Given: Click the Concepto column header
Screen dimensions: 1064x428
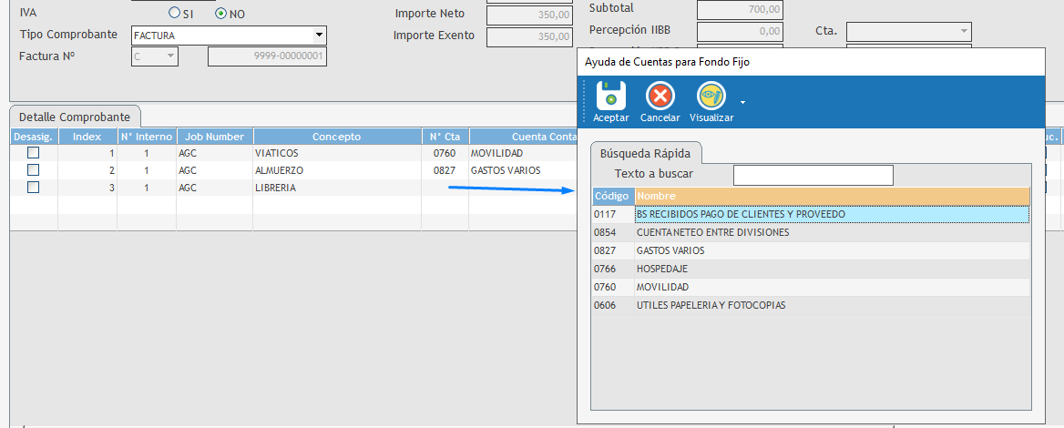Looking at the screenshot, I should (336, 137).
